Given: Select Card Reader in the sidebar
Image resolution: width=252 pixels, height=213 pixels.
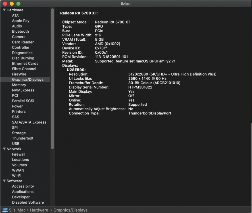Looking at the screenshot, I should coord(23,42).
